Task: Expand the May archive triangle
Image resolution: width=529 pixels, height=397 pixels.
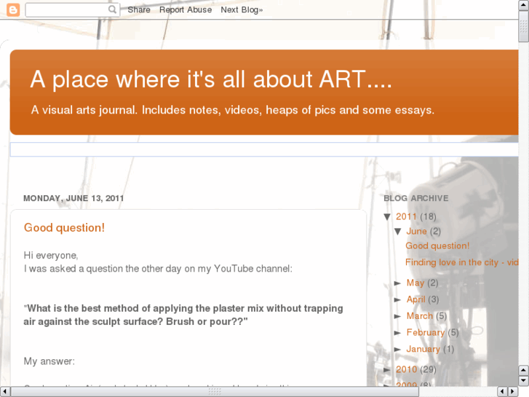Action: point(398,283)
